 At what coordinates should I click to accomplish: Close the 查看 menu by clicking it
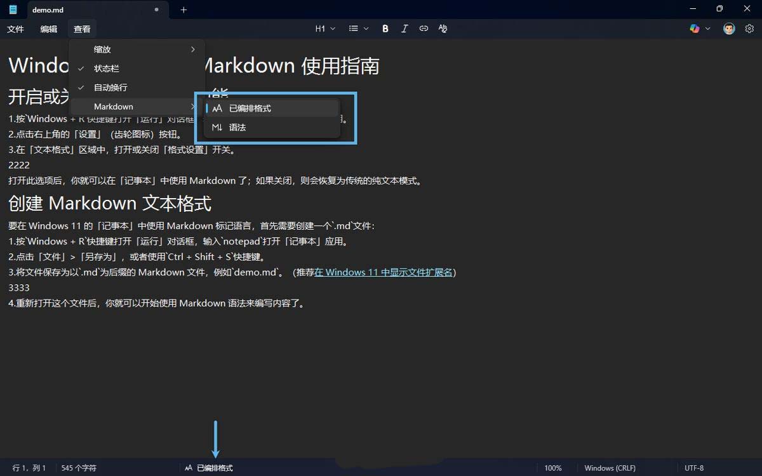click(82, 29)
